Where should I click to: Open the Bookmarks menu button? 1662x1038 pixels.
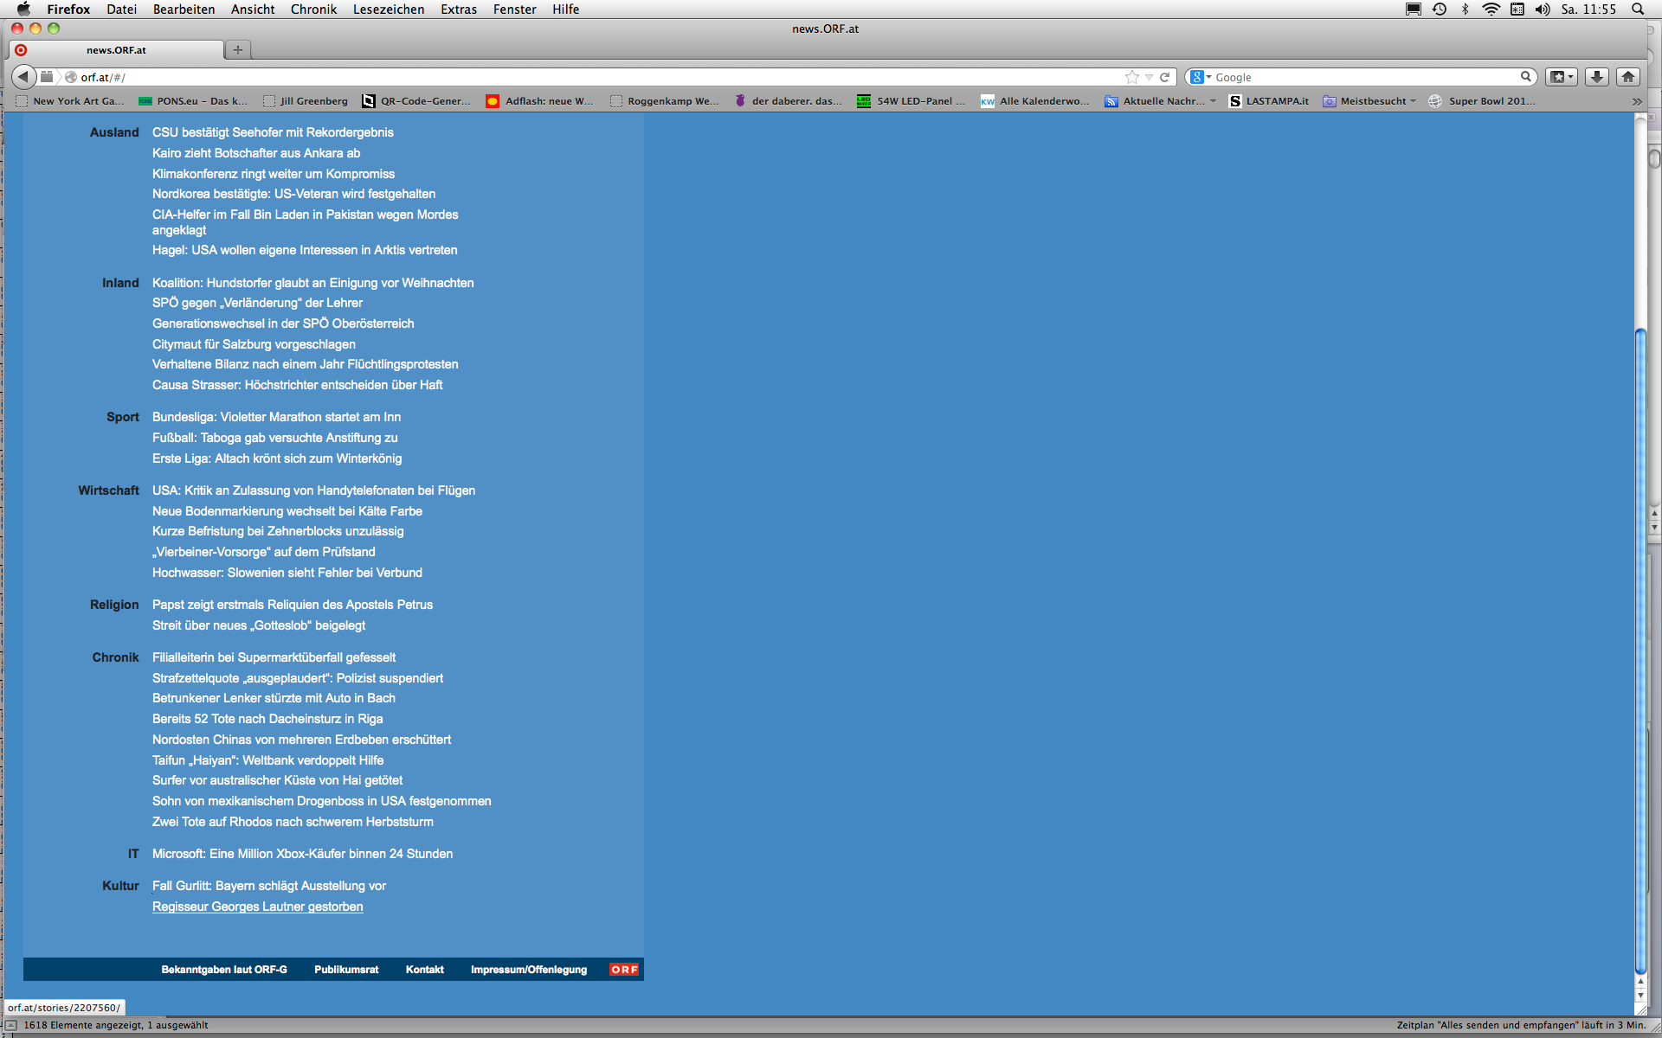pyautogui.click(x=1562, y=77)
